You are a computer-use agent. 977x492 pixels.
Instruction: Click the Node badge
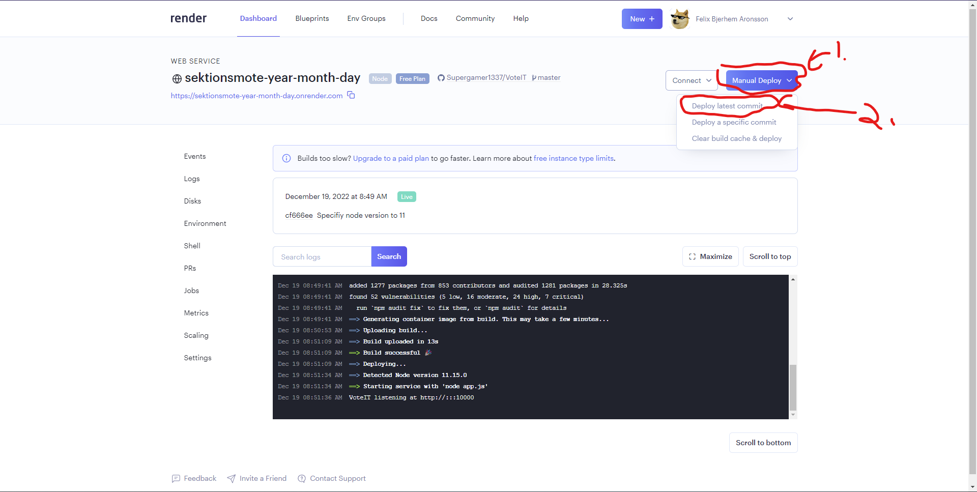coord(380,78)
